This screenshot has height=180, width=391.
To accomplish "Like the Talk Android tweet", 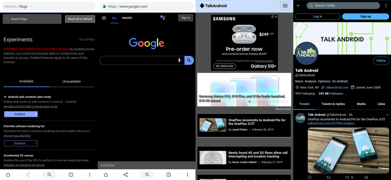I will (x=347, y=177).
